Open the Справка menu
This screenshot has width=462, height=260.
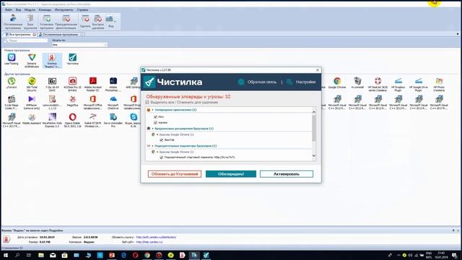click(82, 9)
